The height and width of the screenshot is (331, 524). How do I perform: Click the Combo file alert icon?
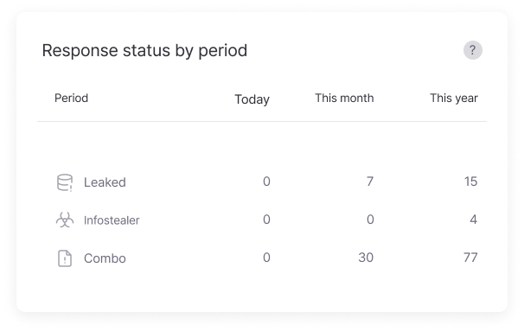(65, 258)
